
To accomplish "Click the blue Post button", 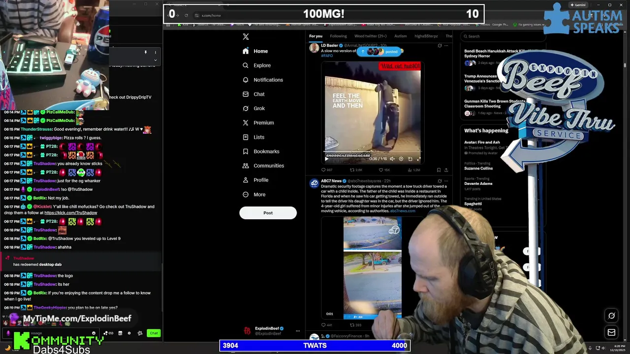I will coord(268,213).
